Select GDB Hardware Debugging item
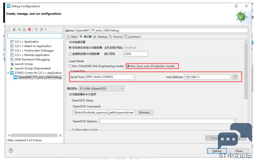 32,59
